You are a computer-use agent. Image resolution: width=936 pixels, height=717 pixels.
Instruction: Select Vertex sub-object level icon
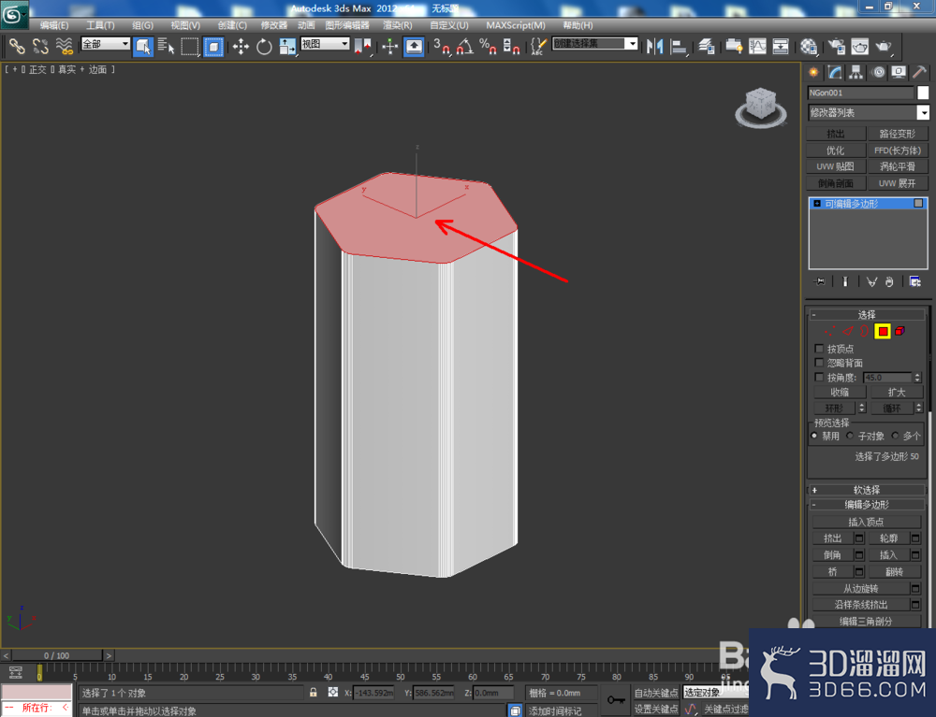coord(829,331)
